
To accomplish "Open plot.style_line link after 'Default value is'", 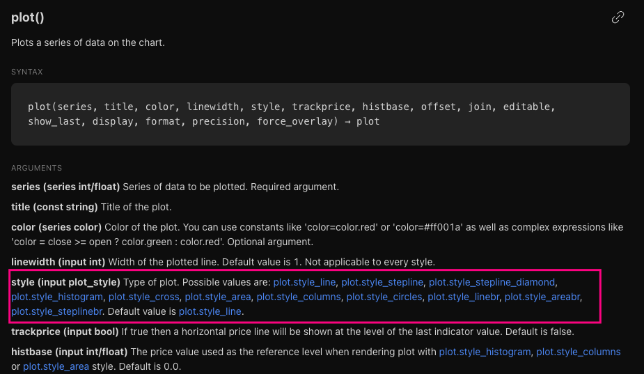I will pos(210,311).
